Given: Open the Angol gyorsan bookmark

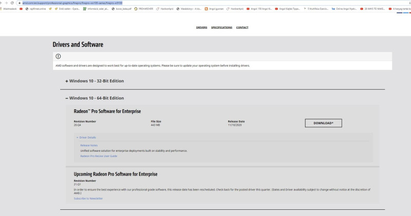Looking at the screenshot, I should [x=214, y=9].
